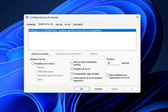Click the Annulla button
This screenshot has width=168, height=112.
click(x=98, y=89)
